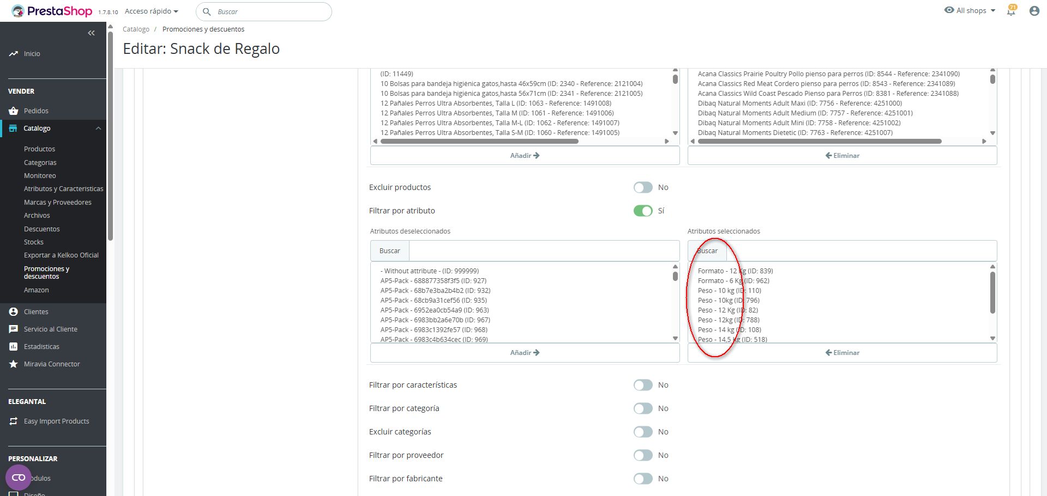Click the Servicio al Cliente chat icon

(14, 329)
